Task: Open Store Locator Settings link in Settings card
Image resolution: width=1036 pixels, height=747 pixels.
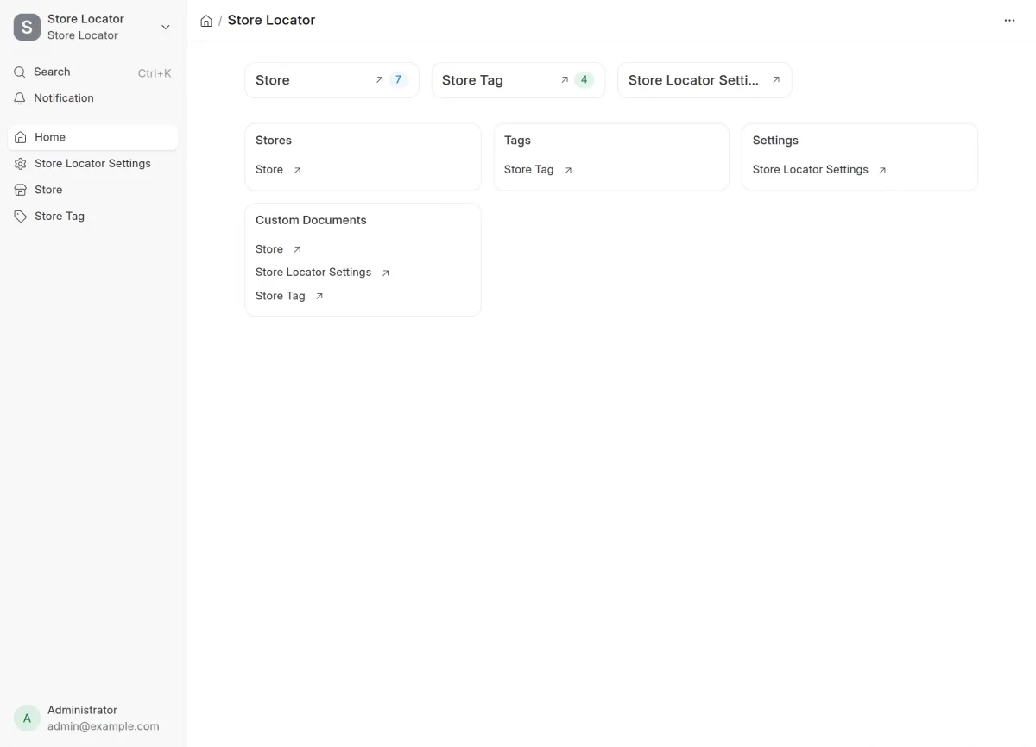Action: tap(810, 170)
